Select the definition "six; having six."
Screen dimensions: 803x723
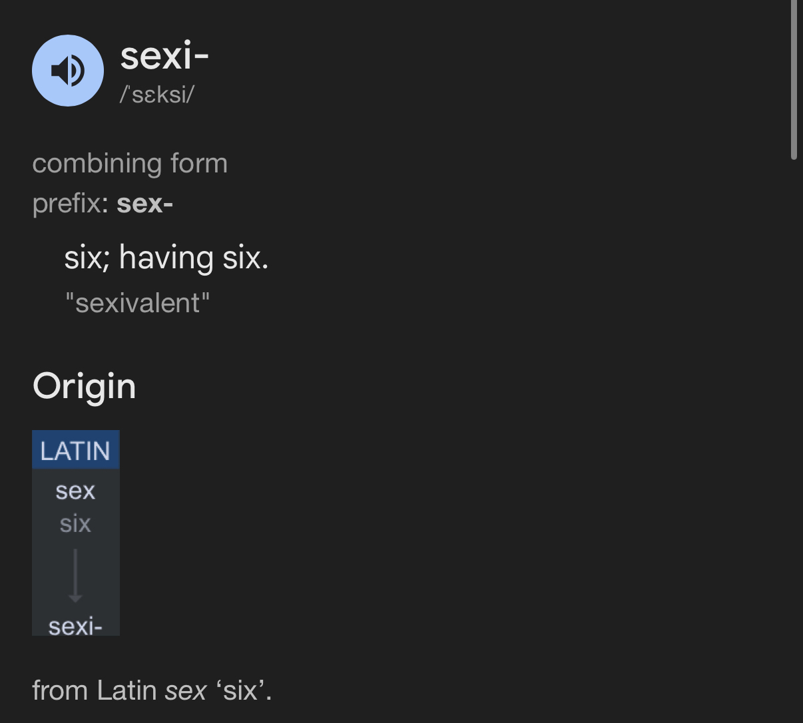click(166, 257)
